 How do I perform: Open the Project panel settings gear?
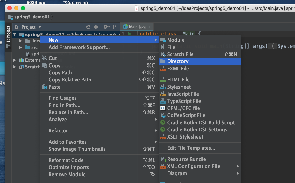106,27
